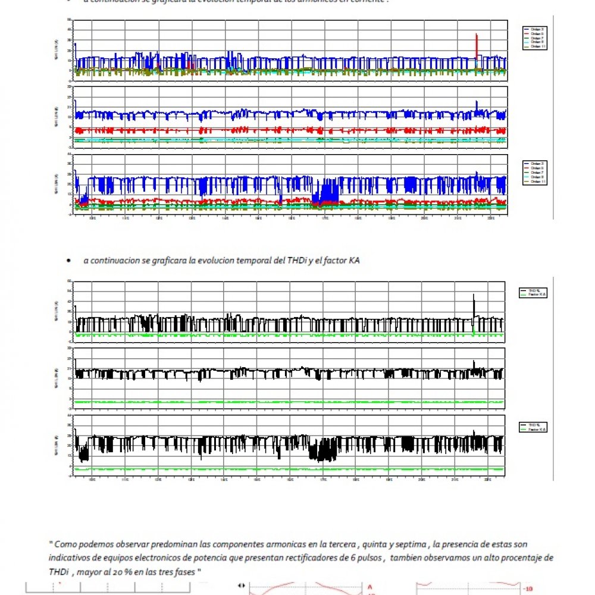The image size is (595, 595).
Task: Click the phrase "rectificadores de 6 pulsos"
Action: pos(334,558)
